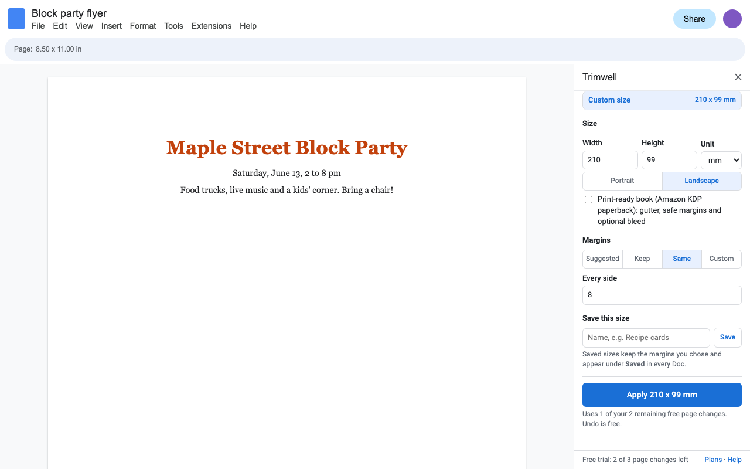This screenshot has width=750, height=469.
Task: Click the Width input field
Action: [x=610, y=160]
